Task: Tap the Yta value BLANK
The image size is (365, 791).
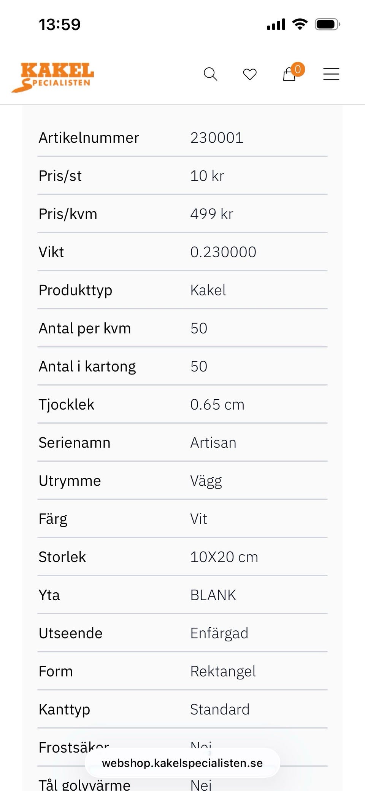Action: pos(213,595)
